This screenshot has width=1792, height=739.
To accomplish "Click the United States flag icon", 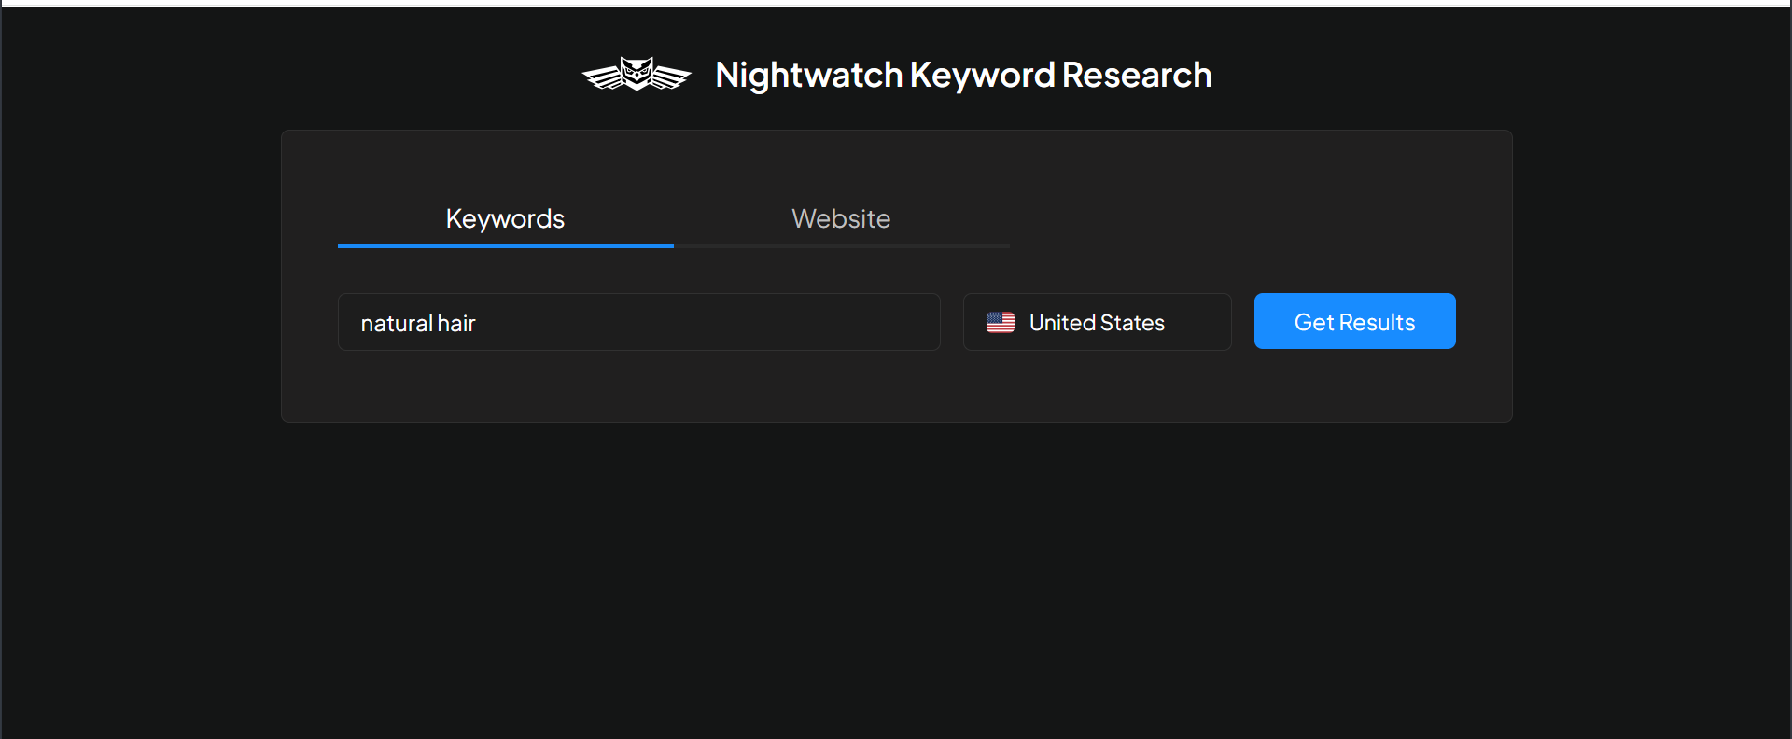I will 1001,322.
